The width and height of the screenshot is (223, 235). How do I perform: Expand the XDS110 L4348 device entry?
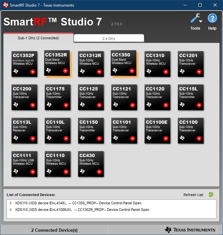point(11,203)
